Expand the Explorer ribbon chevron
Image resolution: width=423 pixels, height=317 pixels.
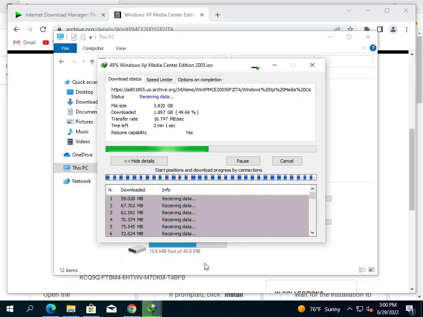pos(364,48)
